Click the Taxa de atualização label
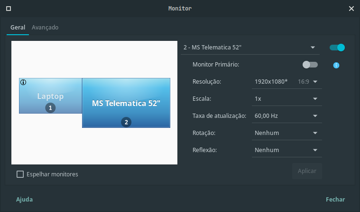The height and width of the screenshot is (212, 360). point(219,116)
